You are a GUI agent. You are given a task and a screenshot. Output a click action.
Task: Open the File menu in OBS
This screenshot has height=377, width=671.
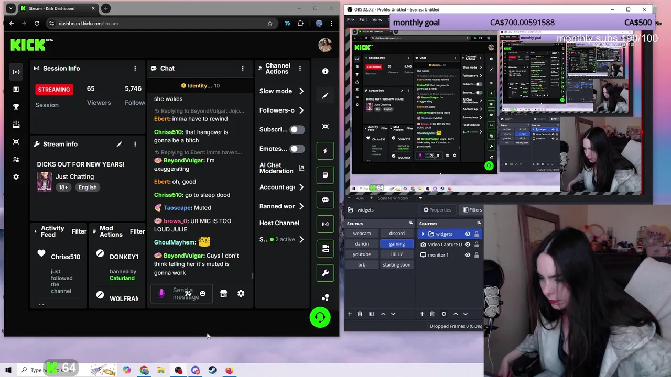click(350, 20)
